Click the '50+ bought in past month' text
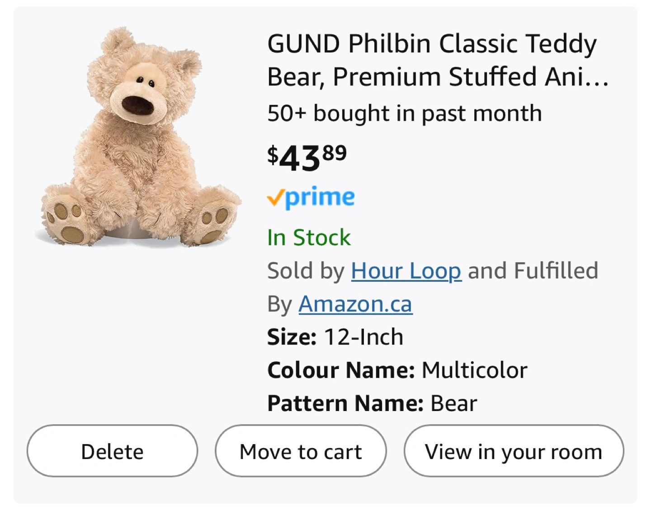 point(405,113)
